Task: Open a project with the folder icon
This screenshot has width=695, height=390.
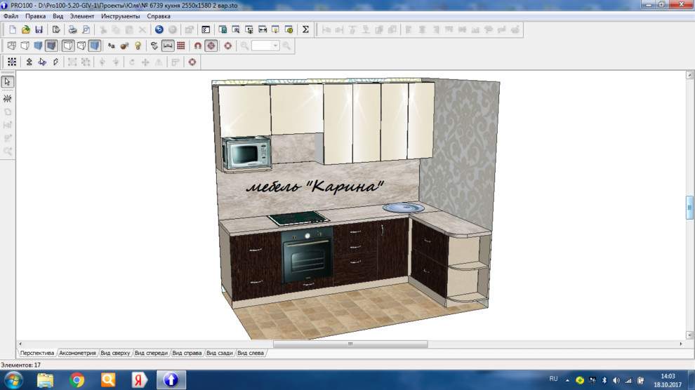Action: (x=26, y=29)
